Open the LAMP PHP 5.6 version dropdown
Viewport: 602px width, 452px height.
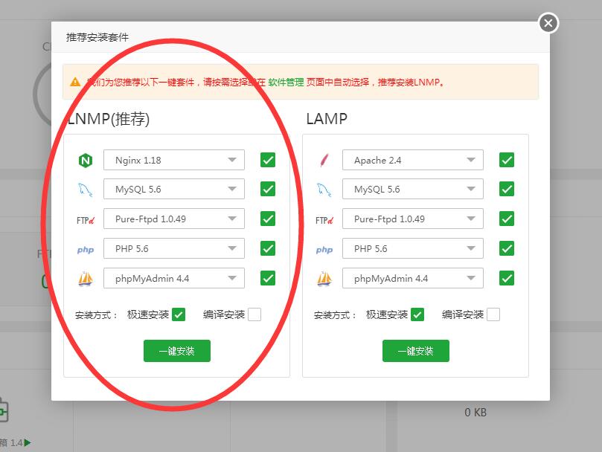tap(413, 249)
